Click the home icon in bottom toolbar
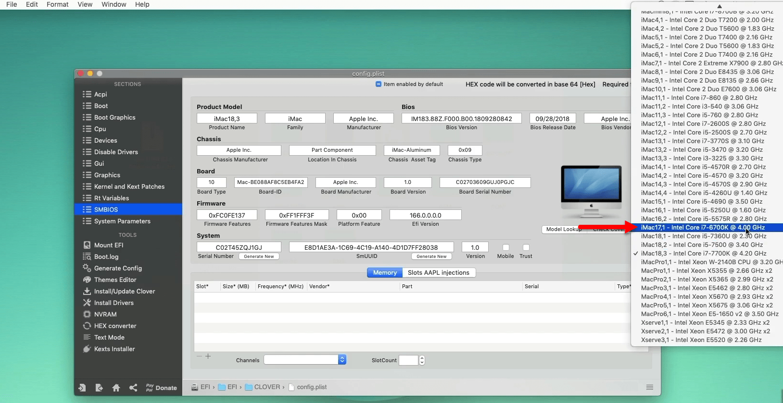 point(116,388)
